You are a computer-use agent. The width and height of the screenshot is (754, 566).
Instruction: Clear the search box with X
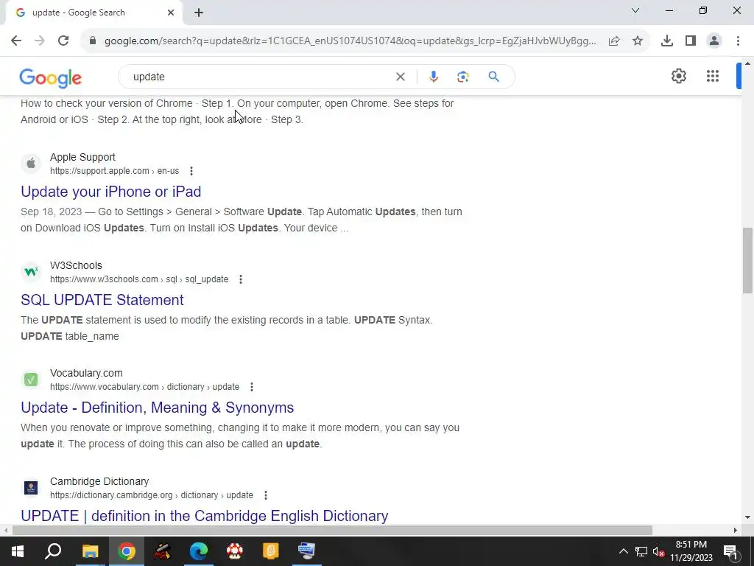pos(400,77)
